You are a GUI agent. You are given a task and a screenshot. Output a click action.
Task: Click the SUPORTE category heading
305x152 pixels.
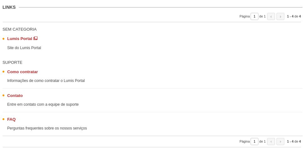[x=13, y=63]
